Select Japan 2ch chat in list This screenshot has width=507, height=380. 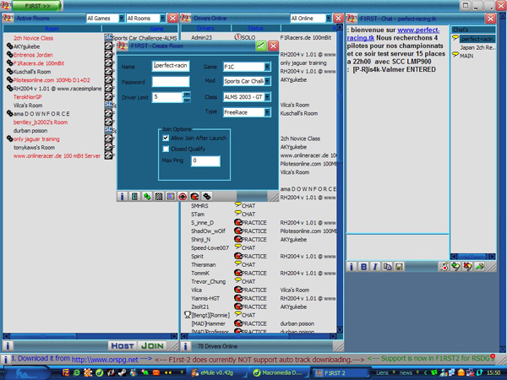point(477,47)
